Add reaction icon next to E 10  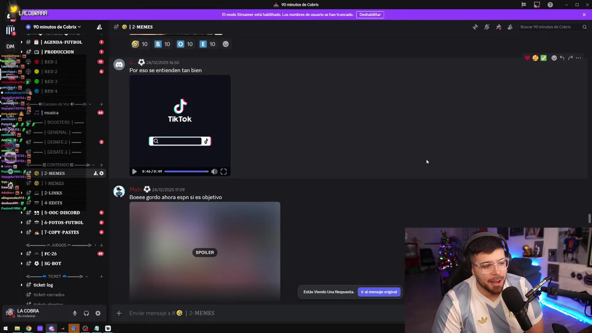click(x=226, y=44)
